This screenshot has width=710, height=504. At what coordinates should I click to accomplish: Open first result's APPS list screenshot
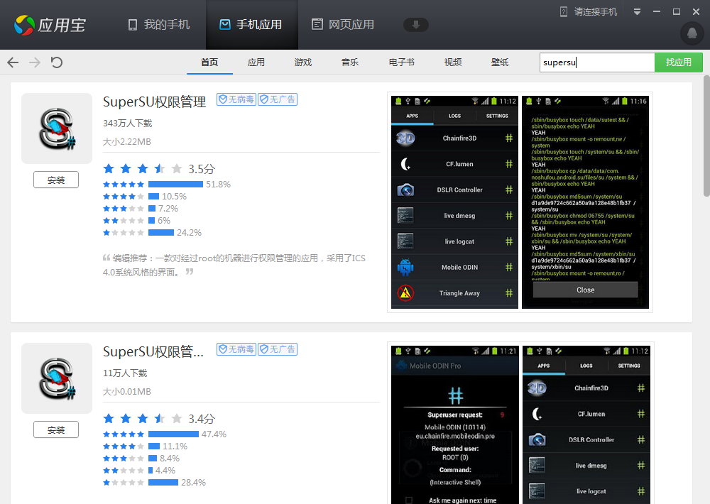click(454, 202)
